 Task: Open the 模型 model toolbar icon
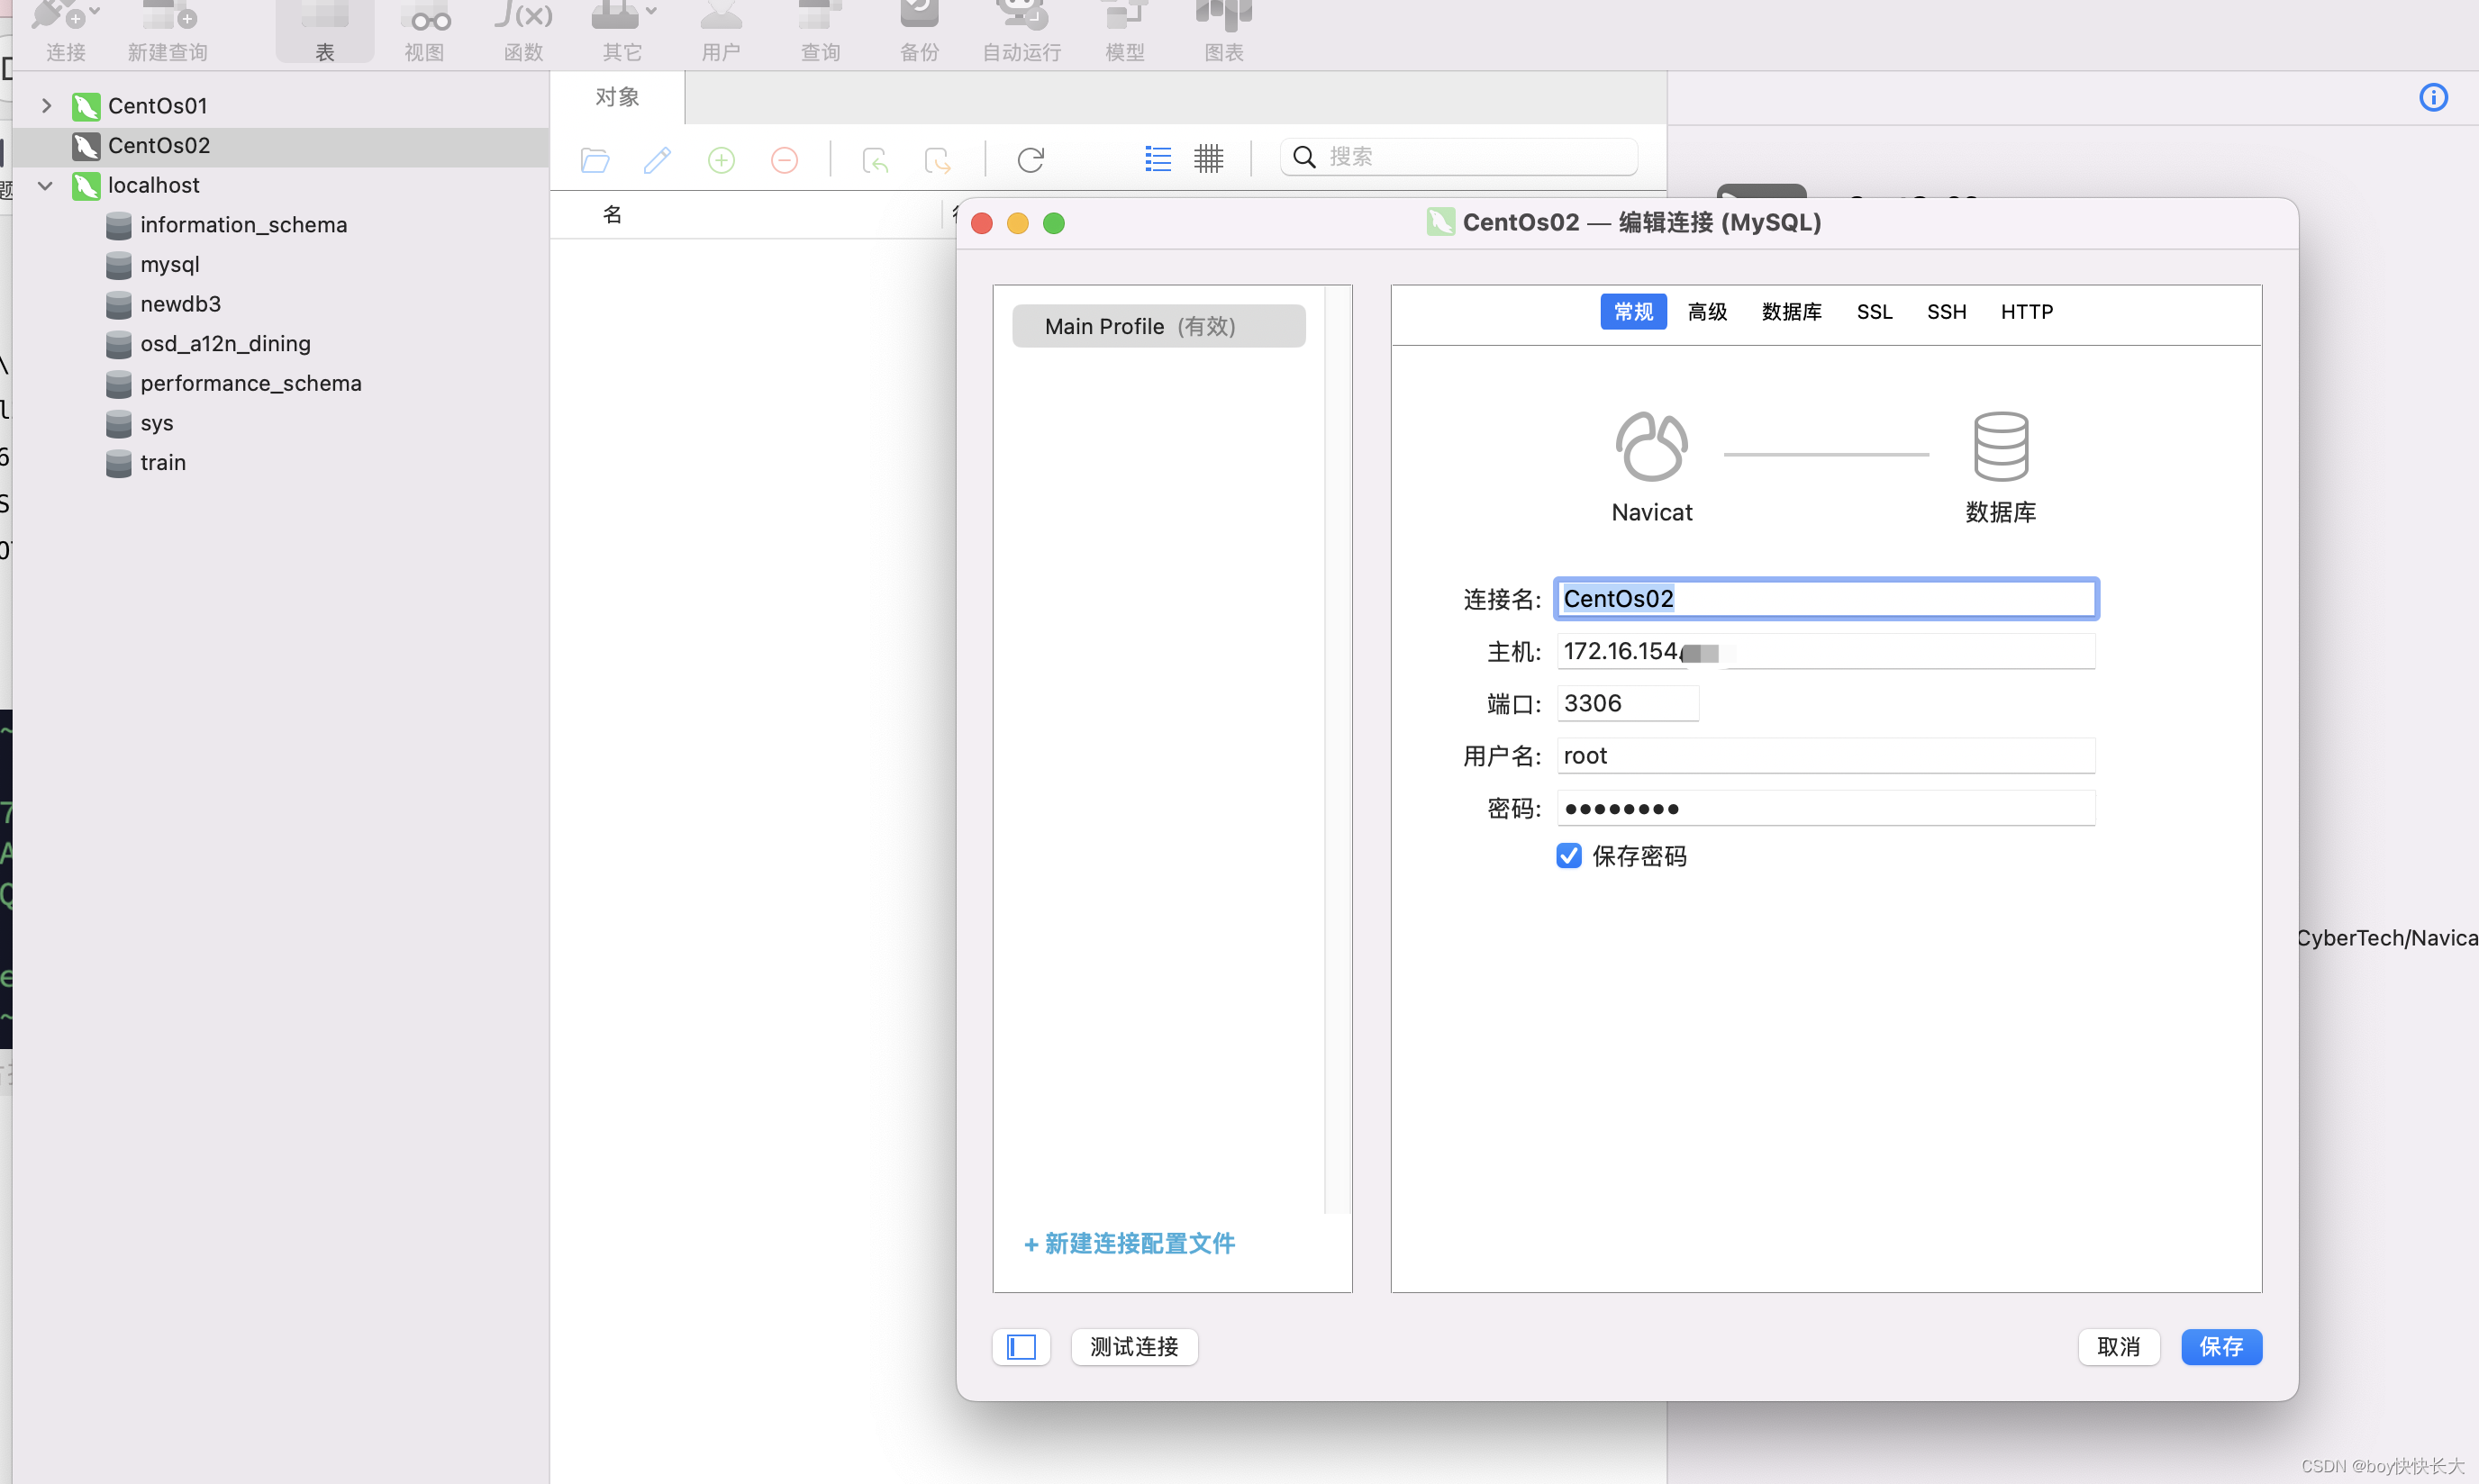pyautogui.click(x=1124, y=30)
